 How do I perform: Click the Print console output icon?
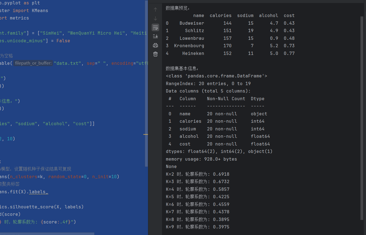155,45
